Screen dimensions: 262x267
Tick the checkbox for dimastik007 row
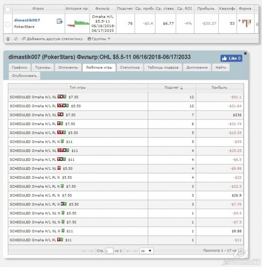(x=8, y=24)
